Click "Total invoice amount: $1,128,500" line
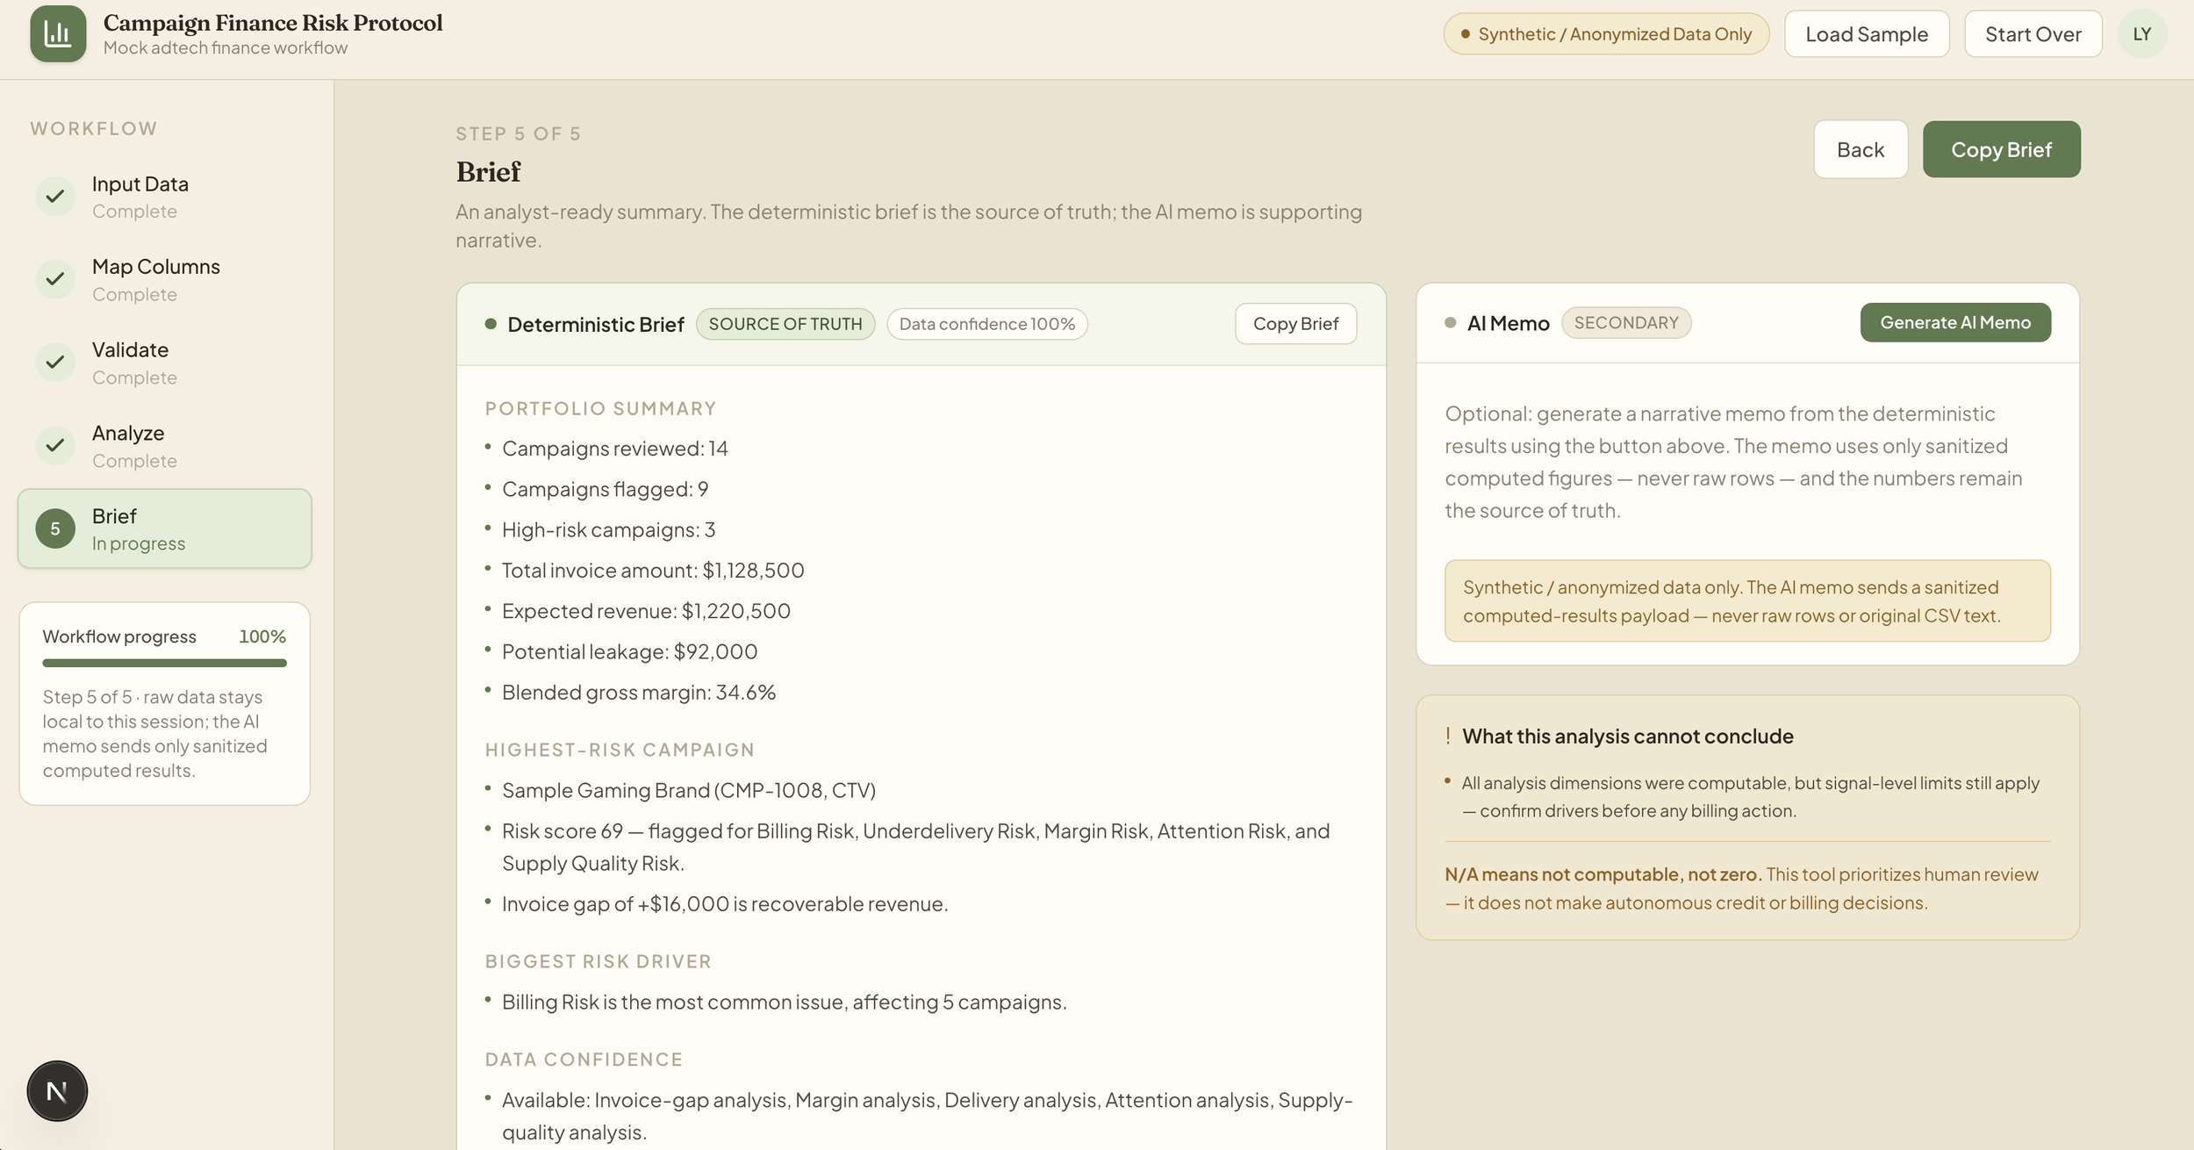The width and height of the screenshot is (2194, 1150). 652,571
